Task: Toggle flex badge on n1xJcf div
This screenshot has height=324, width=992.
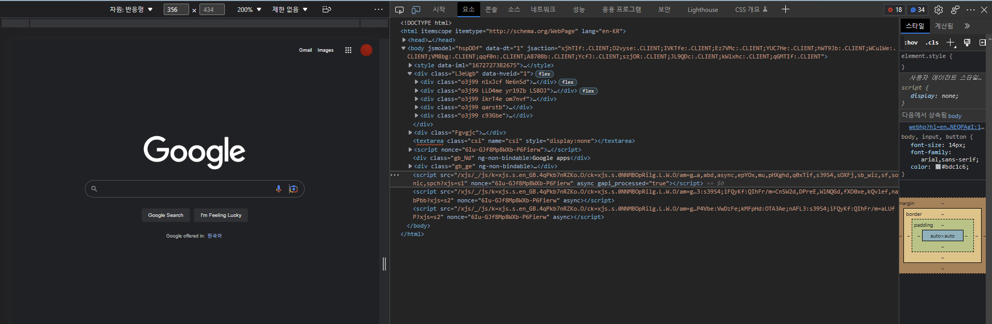Action: coord(568,82)
